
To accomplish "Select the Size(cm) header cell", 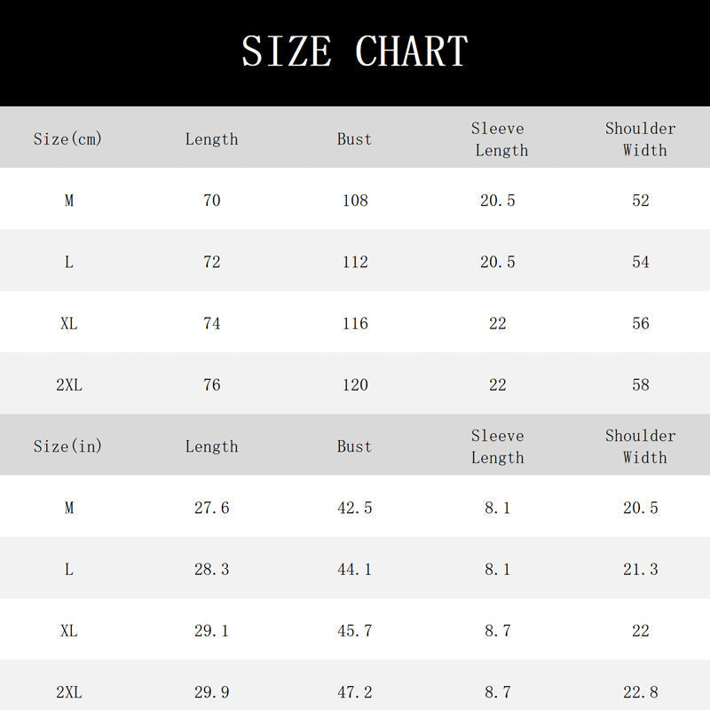I will [67, 138].
